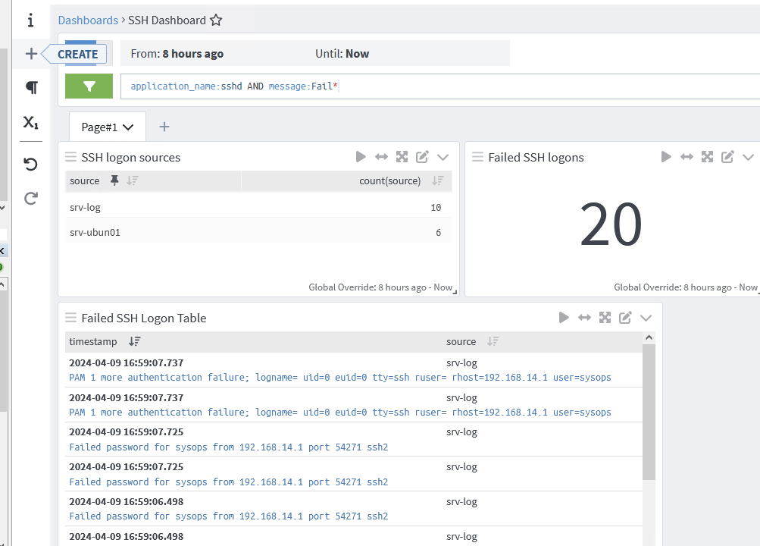
Task: Click the redo arrow icon
Action: (x=30, y=198)
